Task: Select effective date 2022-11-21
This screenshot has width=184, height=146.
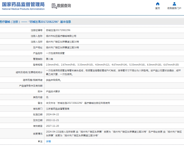Action: click(x=52, y=120)
